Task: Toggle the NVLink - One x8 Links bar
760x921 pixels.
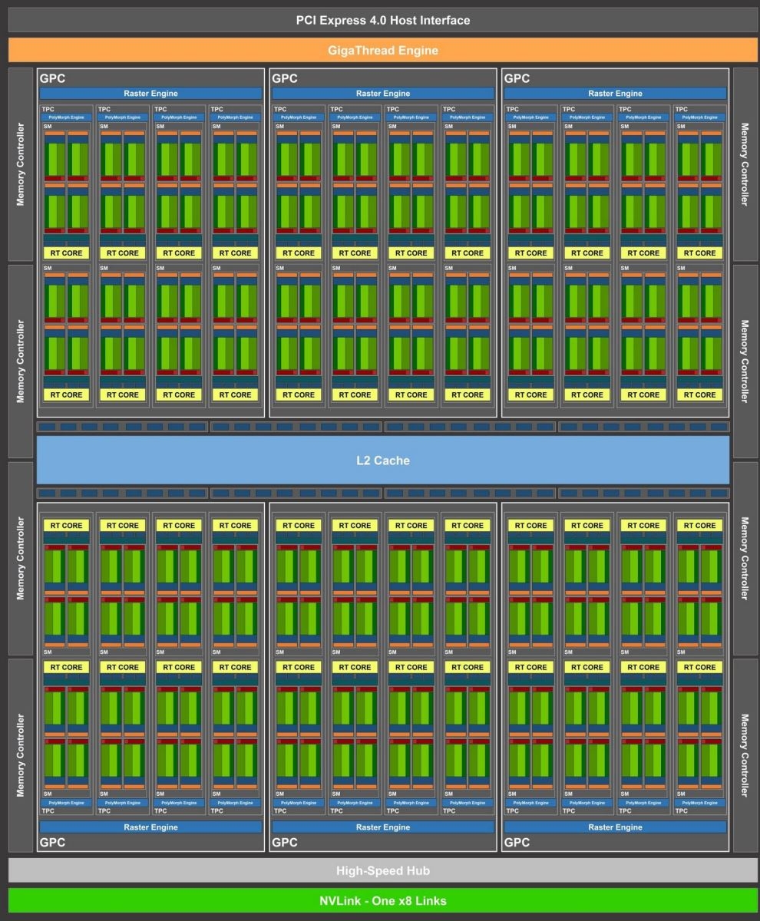Action: (x=380, y=900)
